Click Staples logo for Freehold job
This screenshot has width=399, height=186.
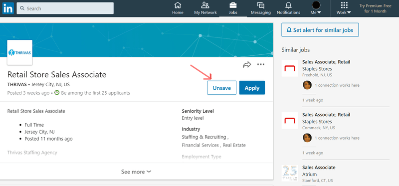tap(290, 68)
